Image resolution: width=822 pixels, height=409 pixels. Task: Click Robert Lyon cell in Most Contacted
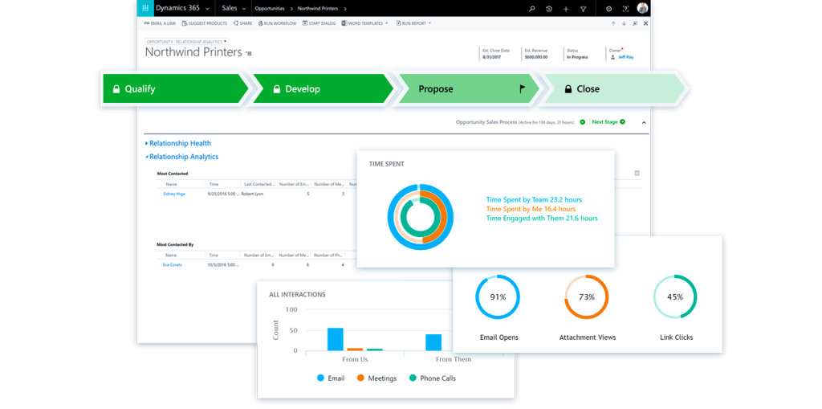(x=252, y=194)
